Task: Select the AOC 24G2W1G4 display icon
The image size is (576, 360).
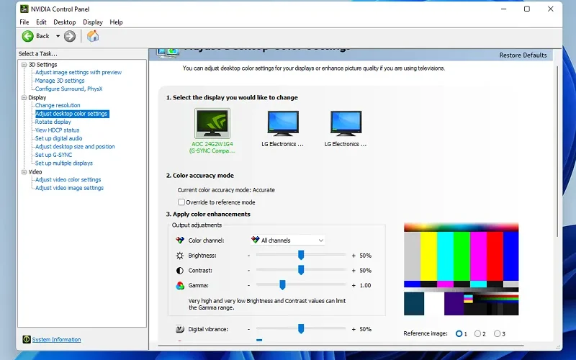Action: pyautogui.click(x=212, y=123)
